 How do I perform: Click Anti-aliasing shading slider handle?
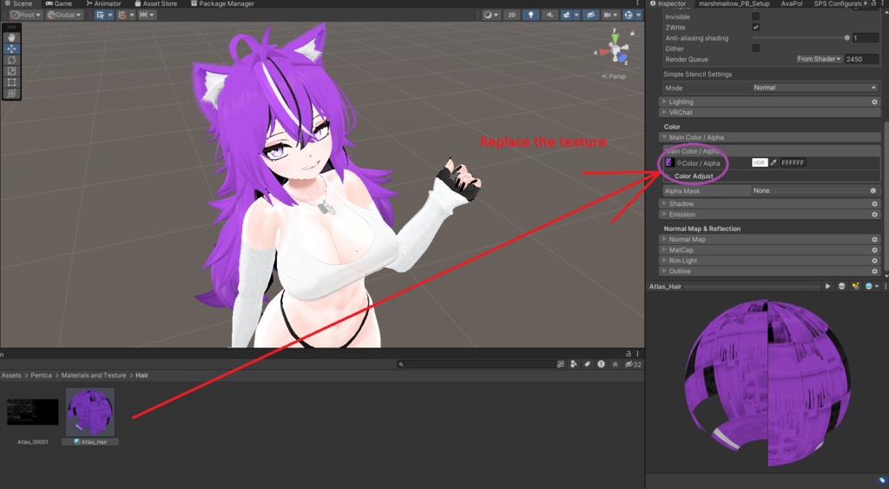[x=846, y=38]
